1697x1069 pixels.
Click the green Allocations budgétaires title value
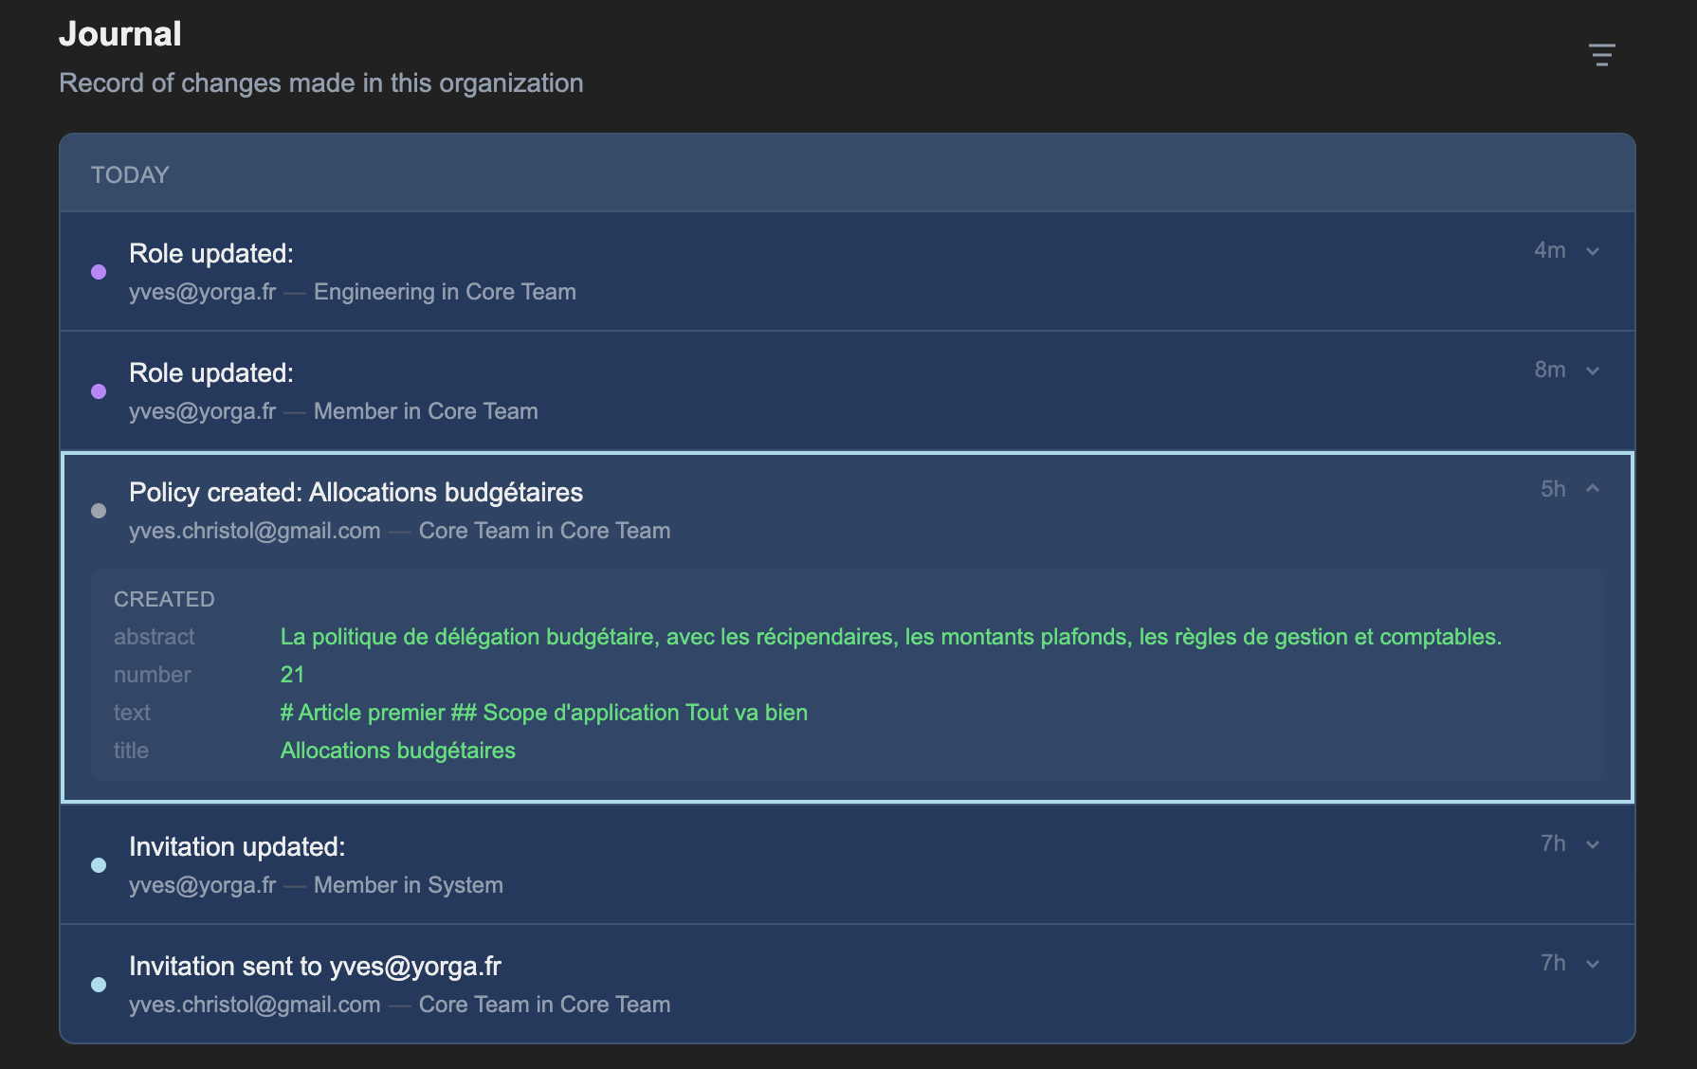click(397, 751)
